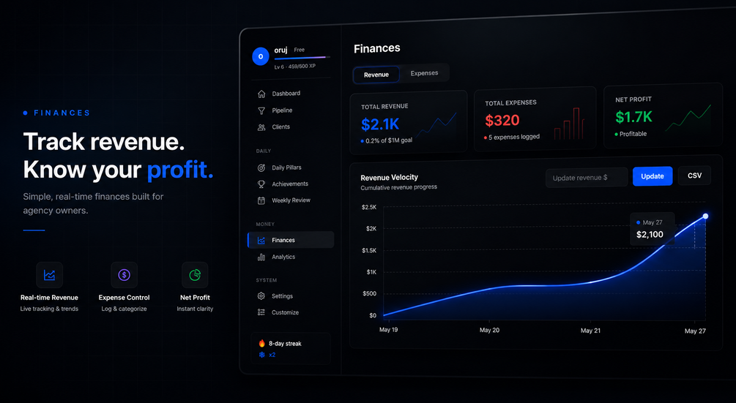Export data with the CSV button

pyautogui.click(x=694, y=176)
